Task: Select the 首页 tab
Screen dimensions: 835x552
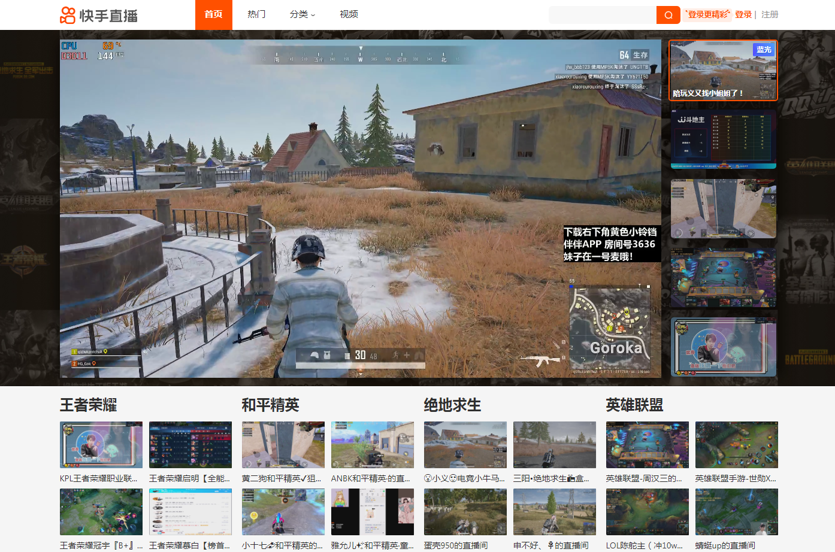Action: (213, 14)
